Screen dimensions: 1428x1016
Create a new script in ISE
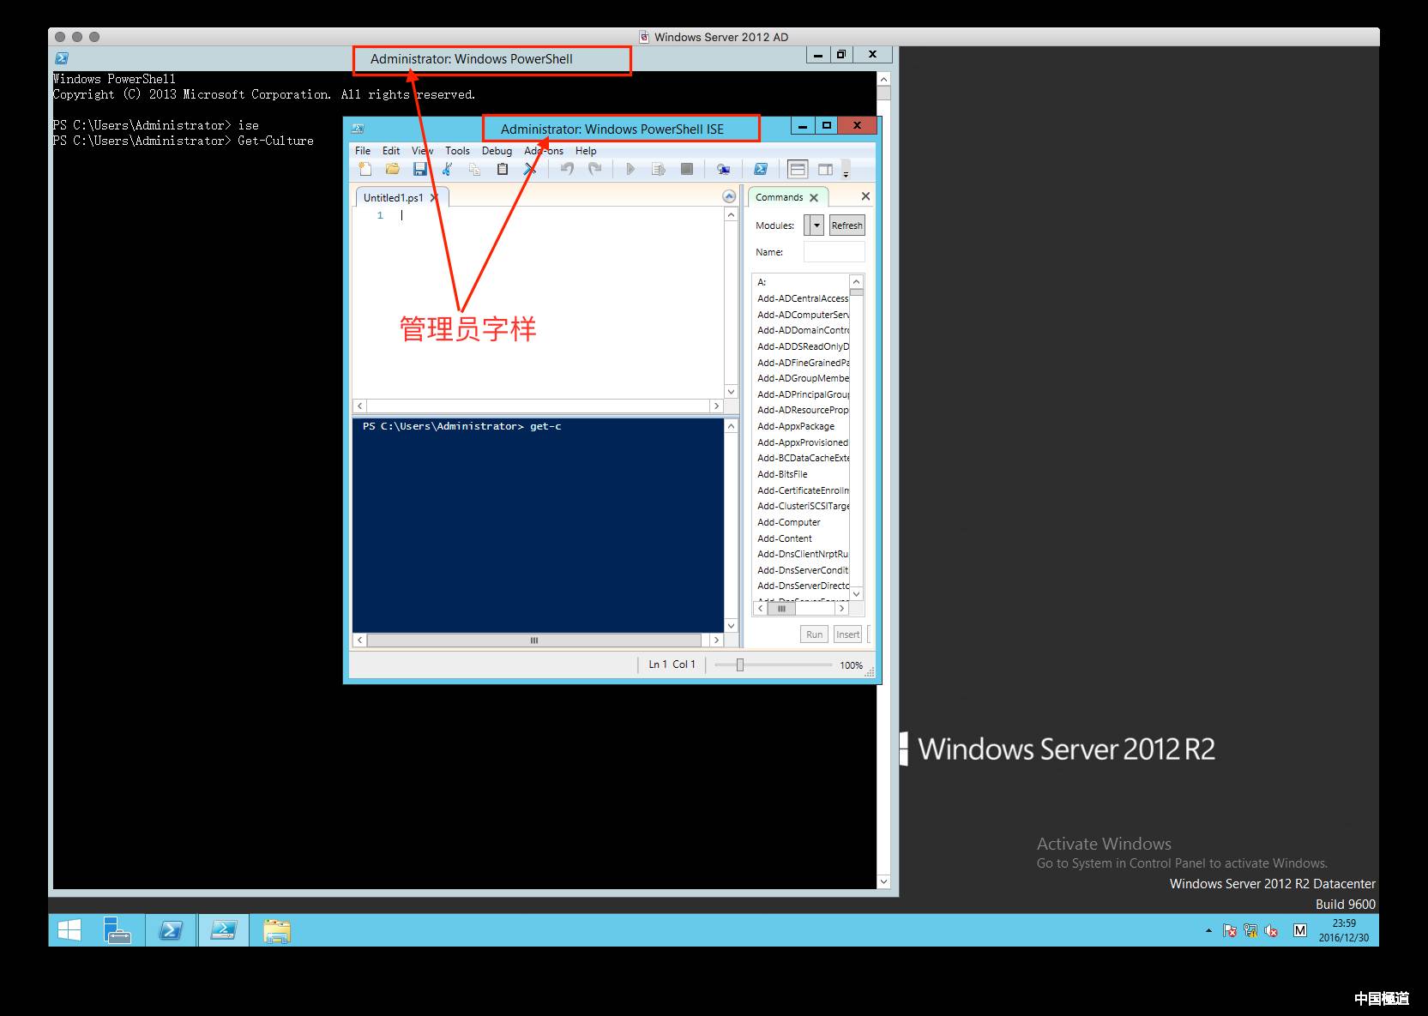(365, 169)
